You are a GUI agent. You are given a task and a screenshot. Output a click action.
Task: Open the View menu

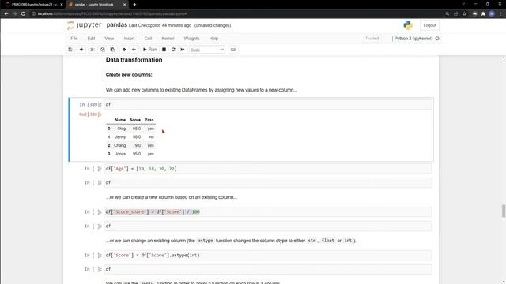(109, 39)
